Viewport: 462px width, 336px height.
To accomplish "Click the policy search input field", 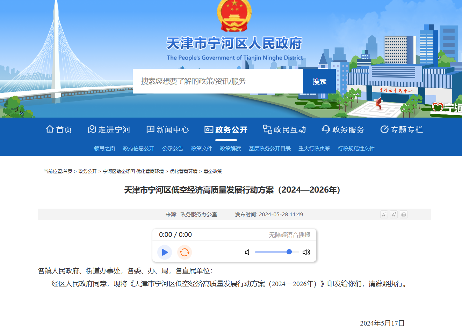I will click(217, 81).
